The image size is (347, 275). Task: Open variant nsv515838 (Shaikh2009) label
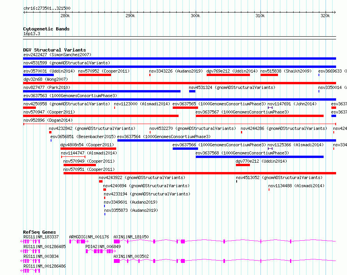(286, 71)
